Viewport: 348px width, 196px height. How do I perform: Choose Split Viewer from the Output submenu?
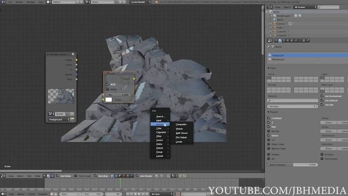click(182, 133)
